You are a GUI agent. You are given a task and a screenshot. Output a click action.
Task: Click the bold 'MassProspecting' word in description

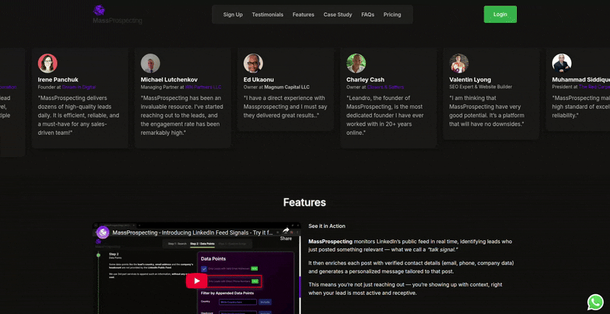[330, 242]
